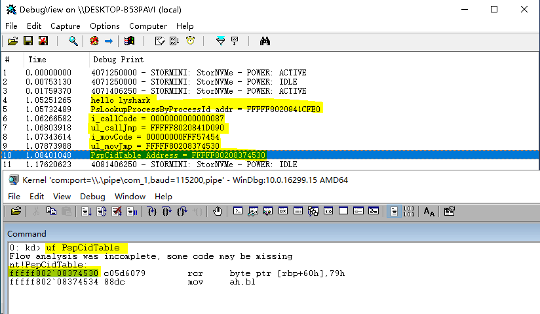Open the Computer menu
This screenshot has width=540, height=314.
148,26
